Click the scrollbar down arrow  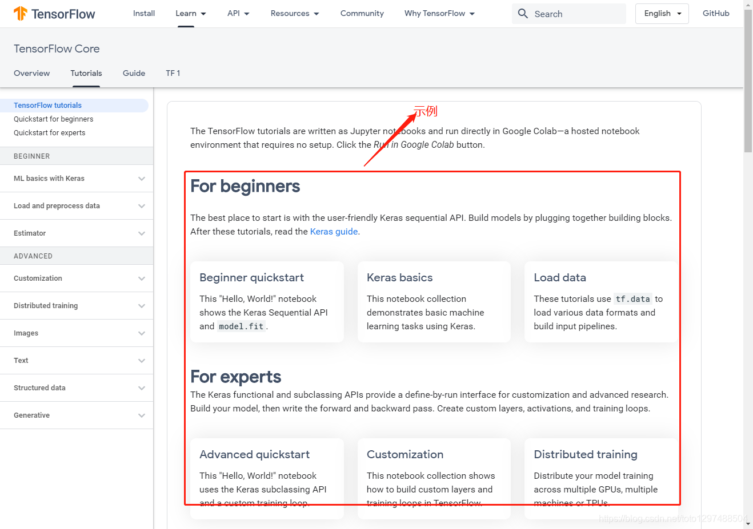click(748, 524)
